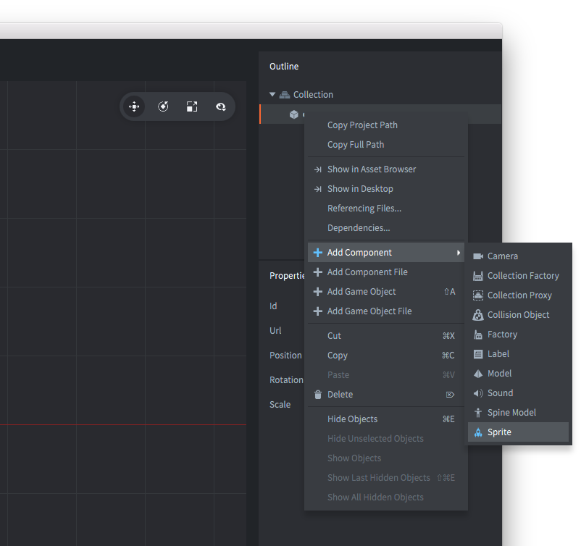Viewport: 581px width, 546px height.
Task: Add a Sprite component
Action: (499, 432)
